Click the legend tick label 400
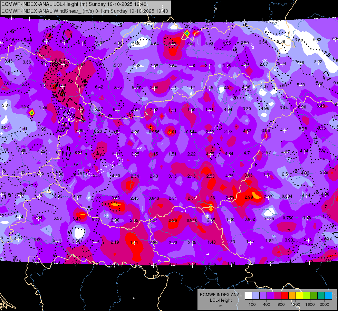 pyautogui.click(x=267, y=304)
